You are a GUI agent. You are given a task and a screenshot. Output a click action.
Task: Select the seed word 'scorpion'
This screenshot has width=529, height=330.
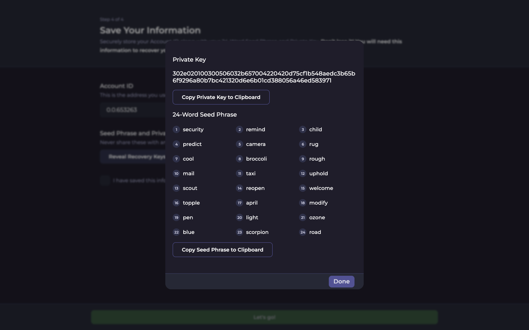point(257,232)
